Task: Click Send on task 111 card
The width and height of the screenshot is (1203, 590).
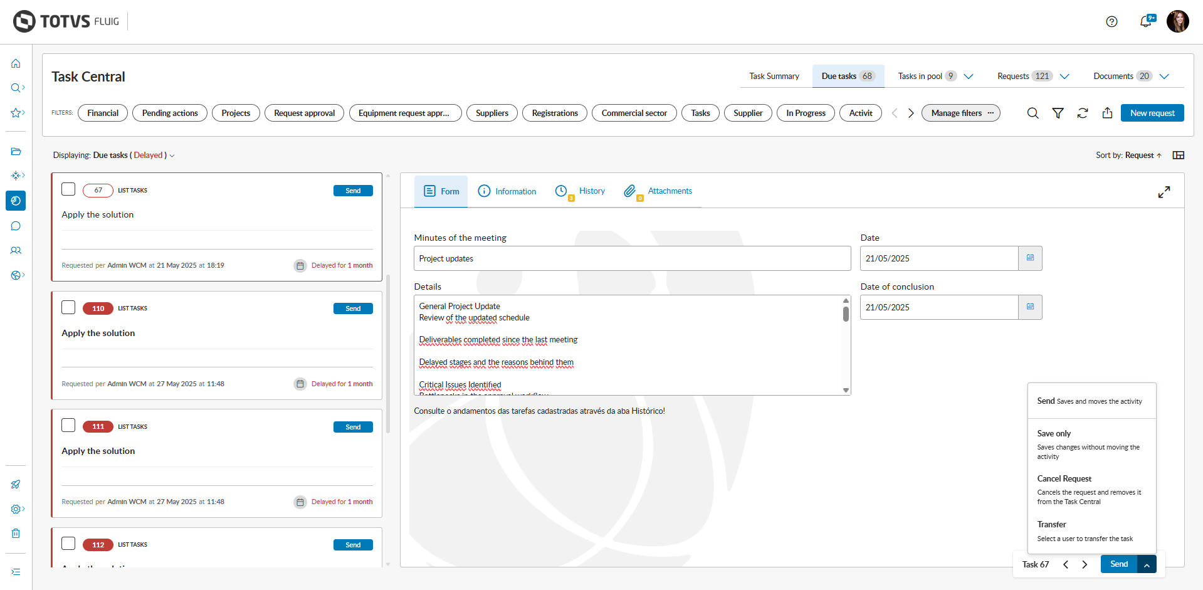Action: [x=353, y=427]
